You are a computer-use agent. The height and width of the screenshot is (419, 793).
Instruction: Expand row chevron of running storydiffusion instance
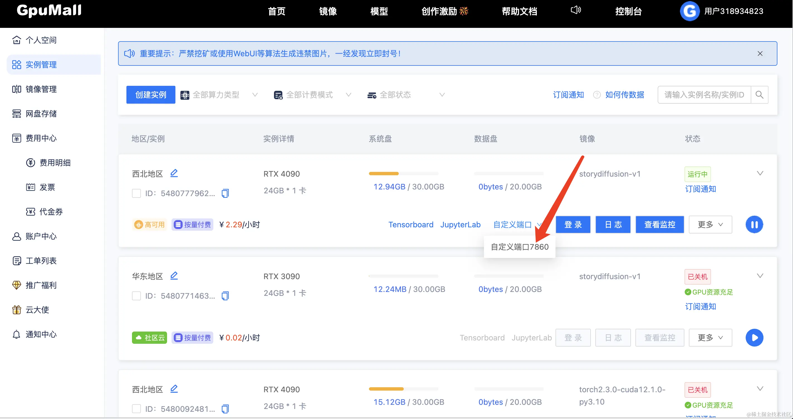(760, 173)
